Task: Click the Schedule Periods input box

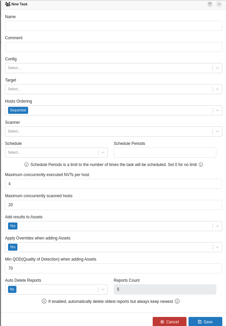Action: click(x=165, y=153)
